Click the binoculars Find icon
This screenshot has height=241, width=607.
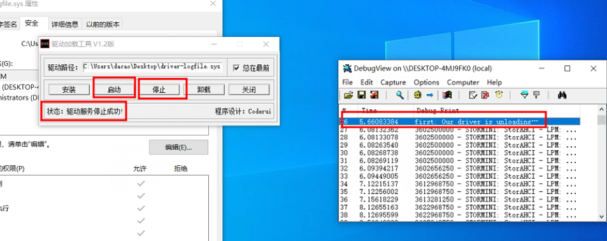click(562, 95)
